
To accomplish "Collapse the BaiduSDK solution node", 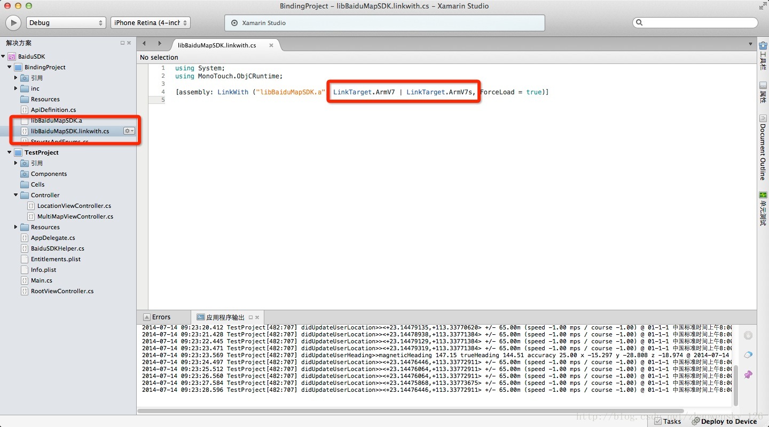I will pos(3,57).
